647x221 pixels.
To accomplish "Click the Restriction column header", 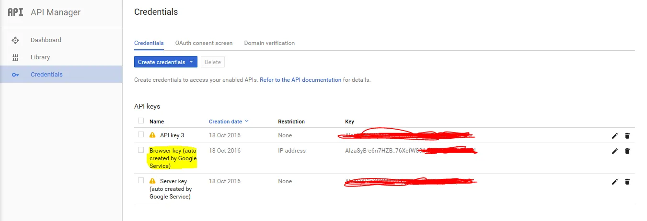I will click(x=291, y=122).
